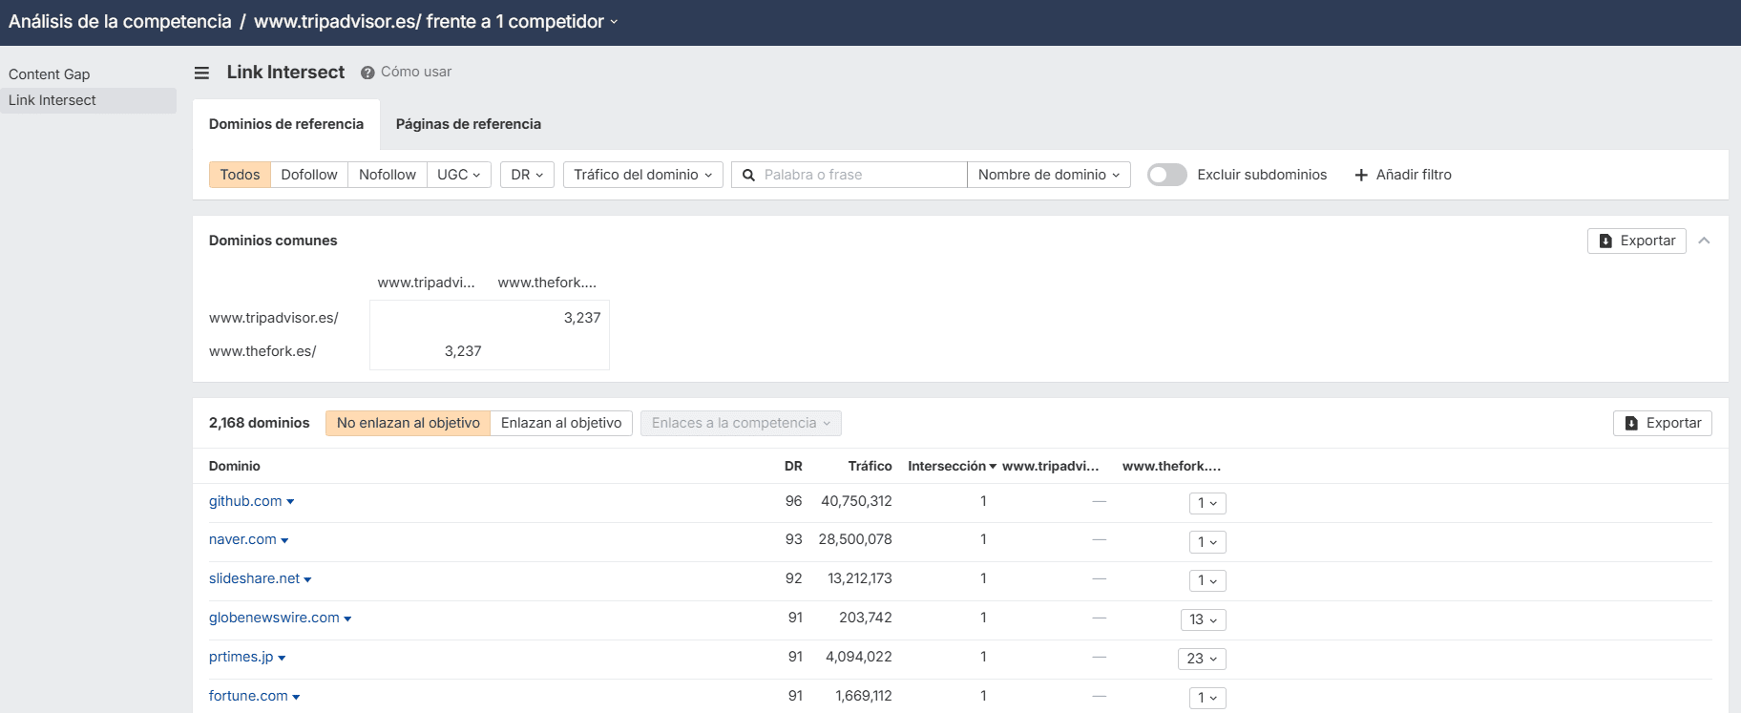Click 3,237 in www.tripadvisor.es/ row
Screen dimensions: 1741x713
click(582, 318)
